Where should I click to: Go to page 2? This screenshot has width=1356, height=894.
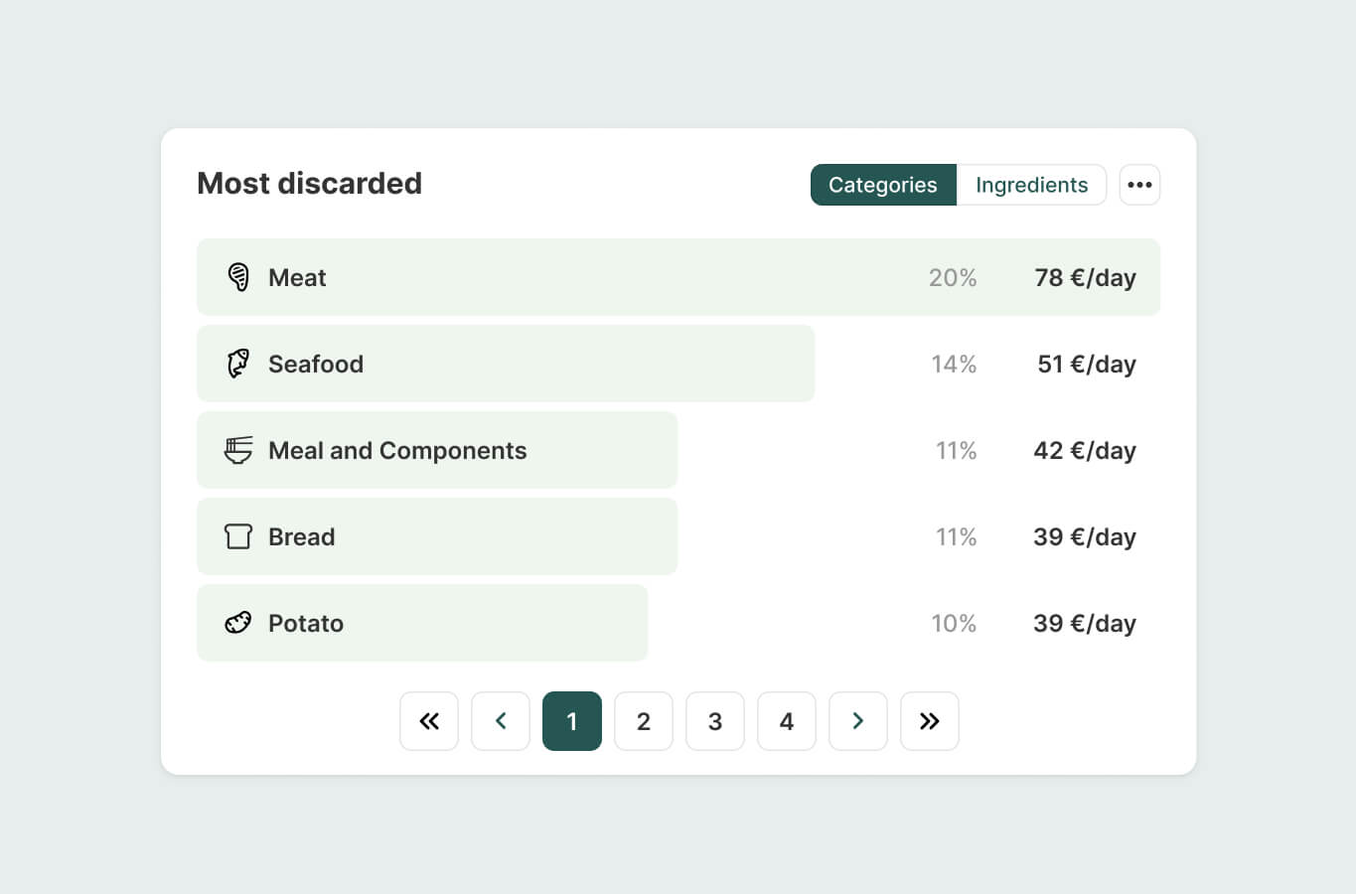pos(644,721)
